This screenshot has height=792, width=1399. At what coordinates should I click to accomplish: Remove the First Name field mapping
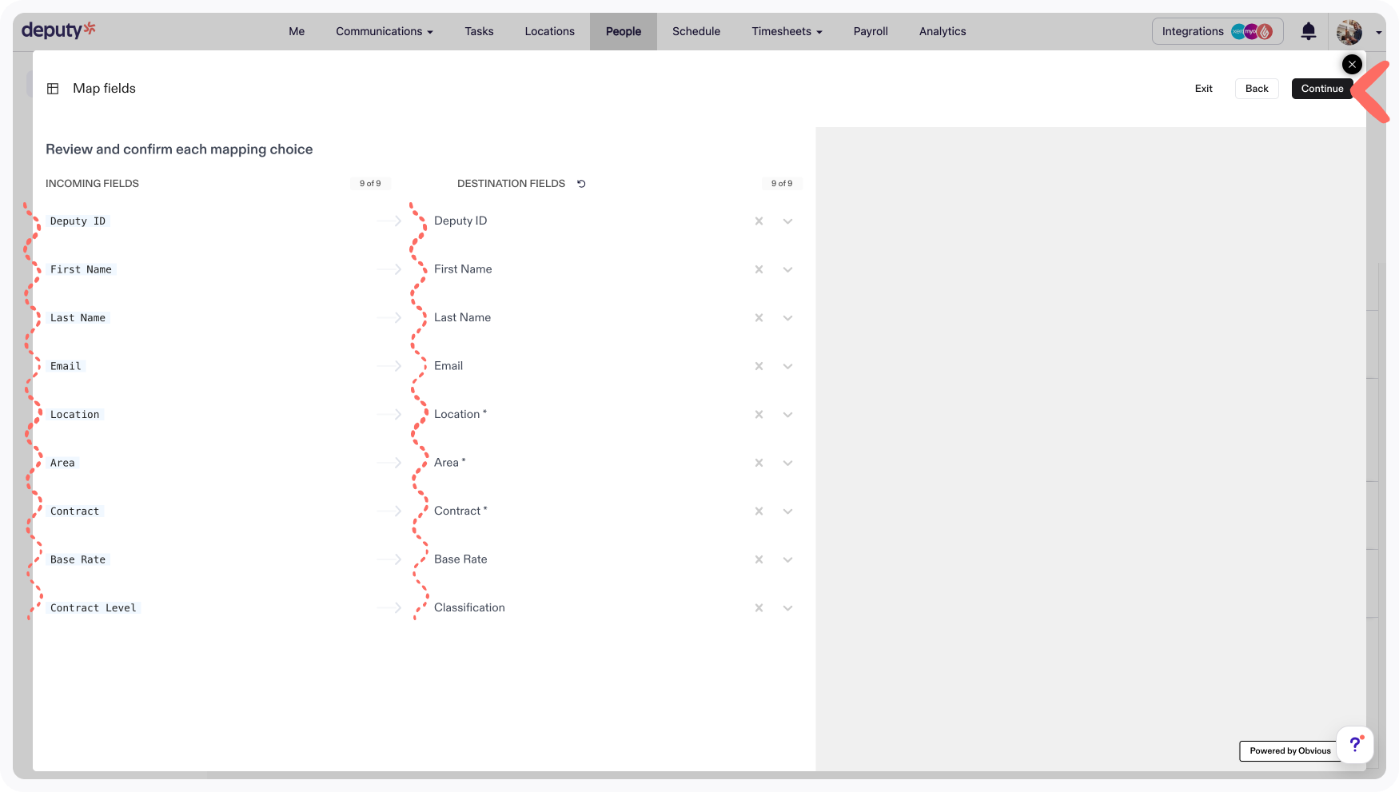tap(759, 270)
